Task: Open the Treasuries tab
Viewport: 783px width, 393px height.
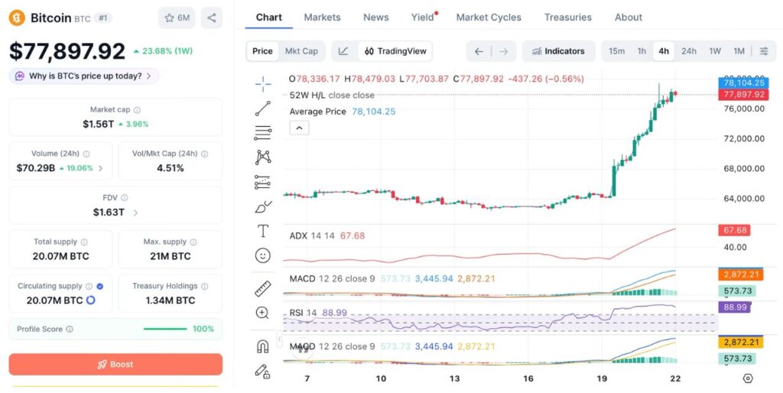Action: 568,17
